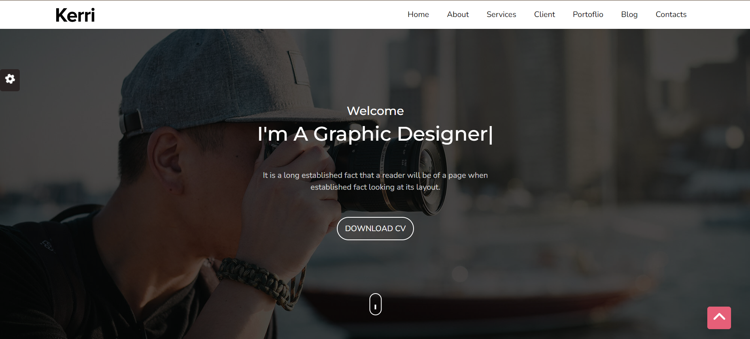750x339 pixels.
Task: Click the scroll-to-top arrow button
Action: (x=719, y=318)
